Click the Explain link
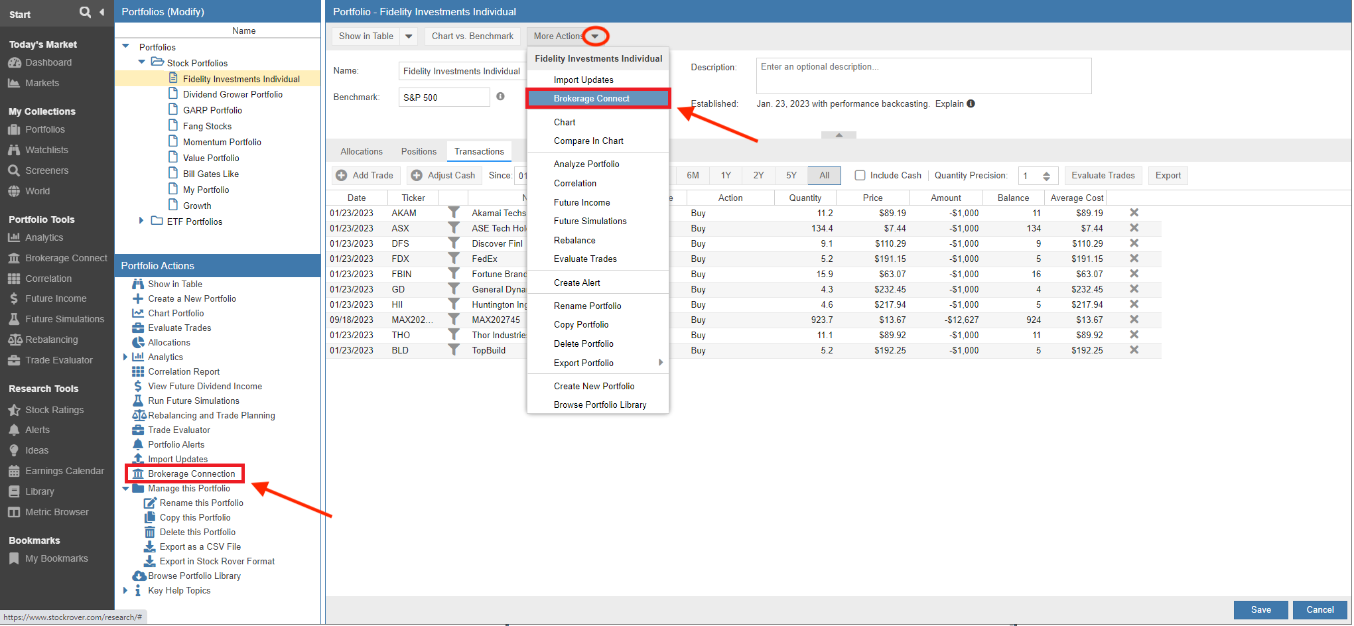Screen dimensions: 1354x626 (x=949, y=103)
